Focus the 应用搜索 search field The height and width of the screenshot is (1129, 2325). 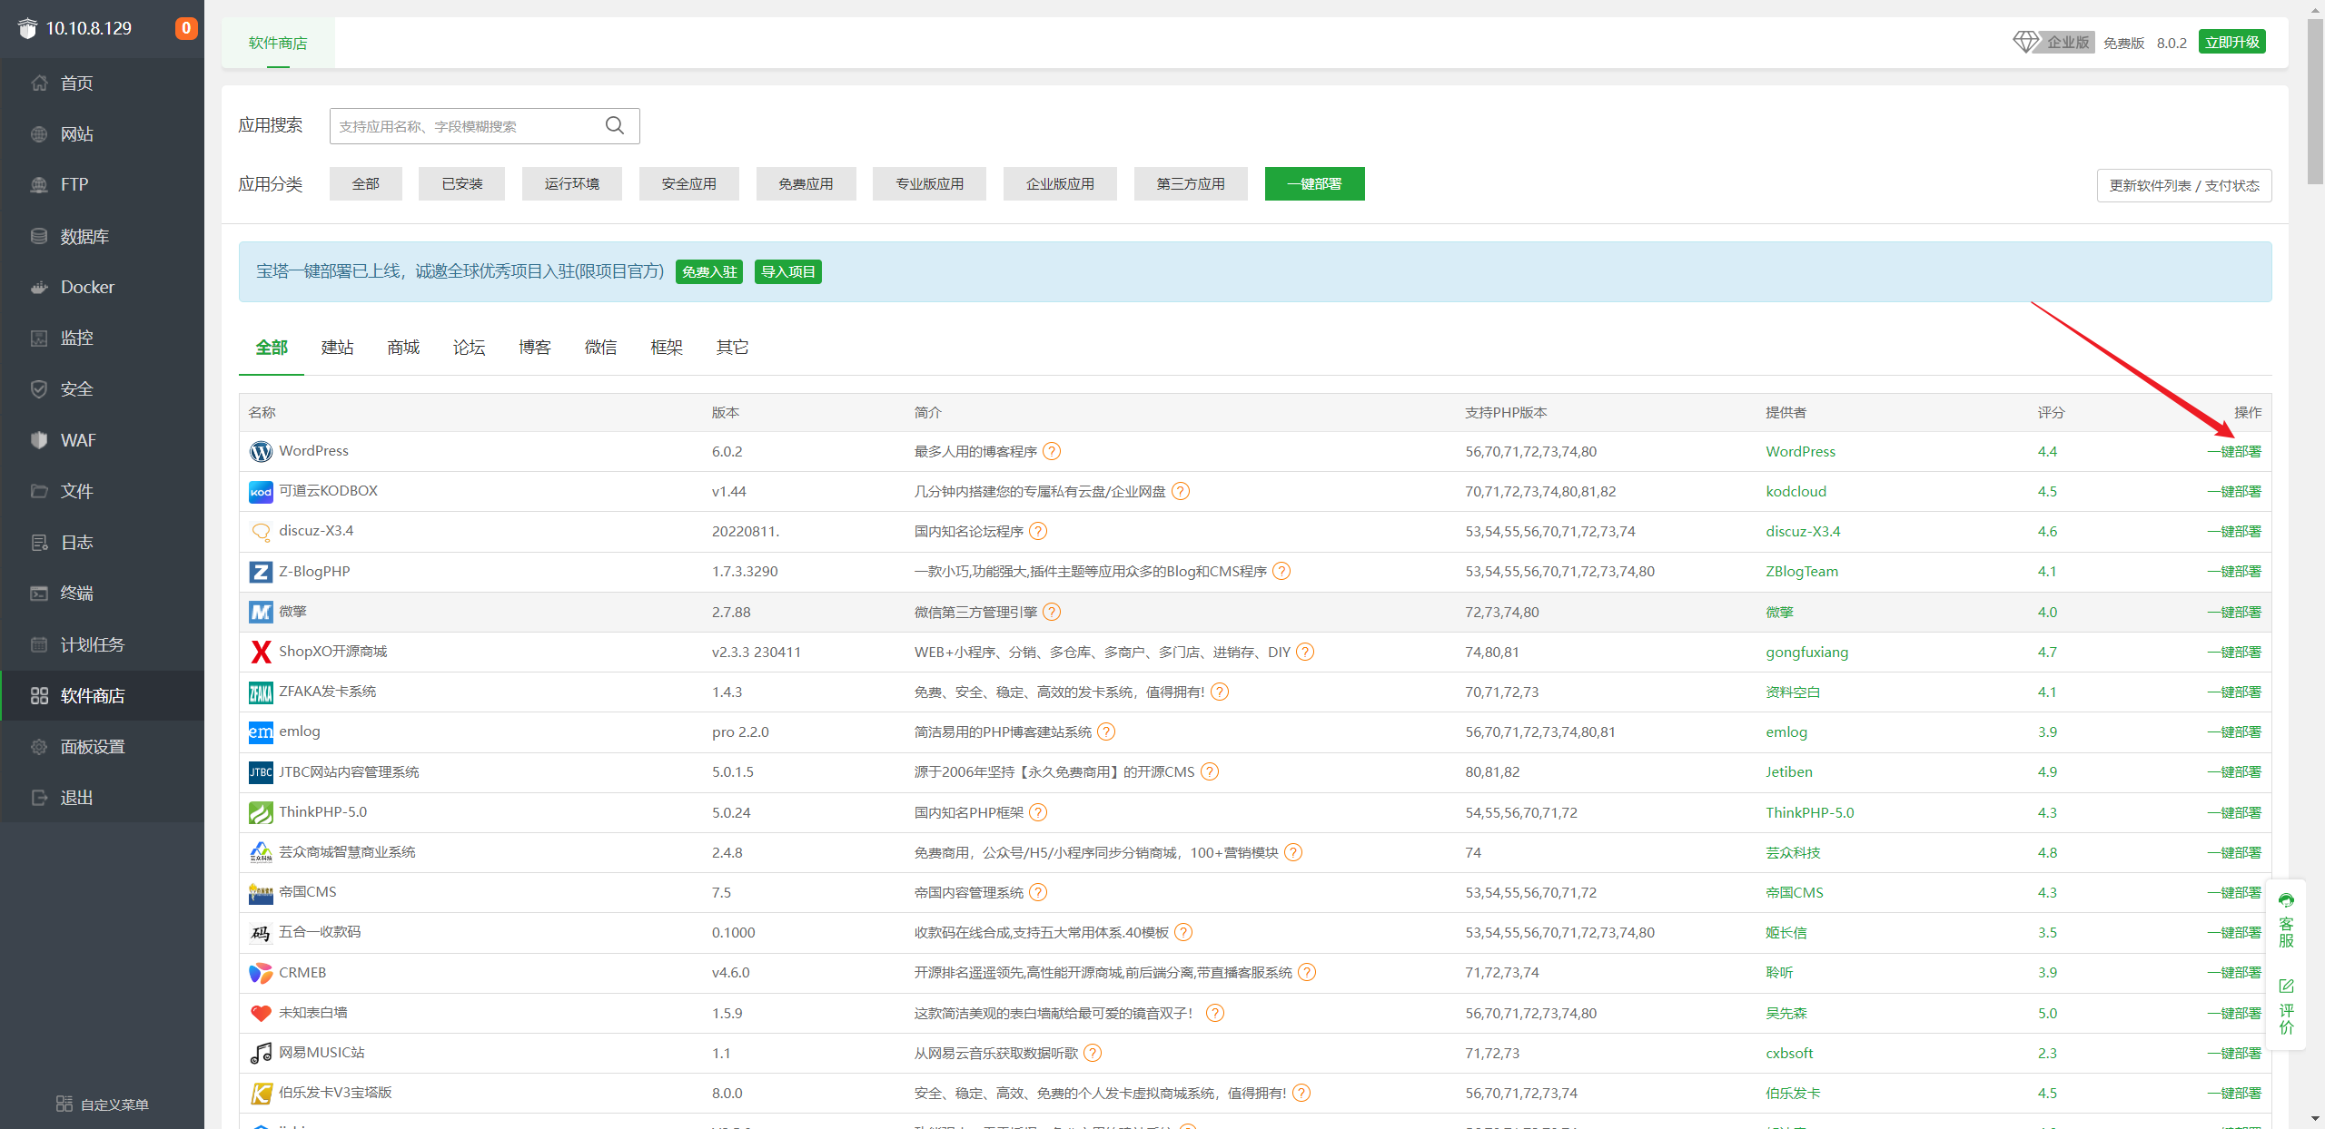coord(484,126)
